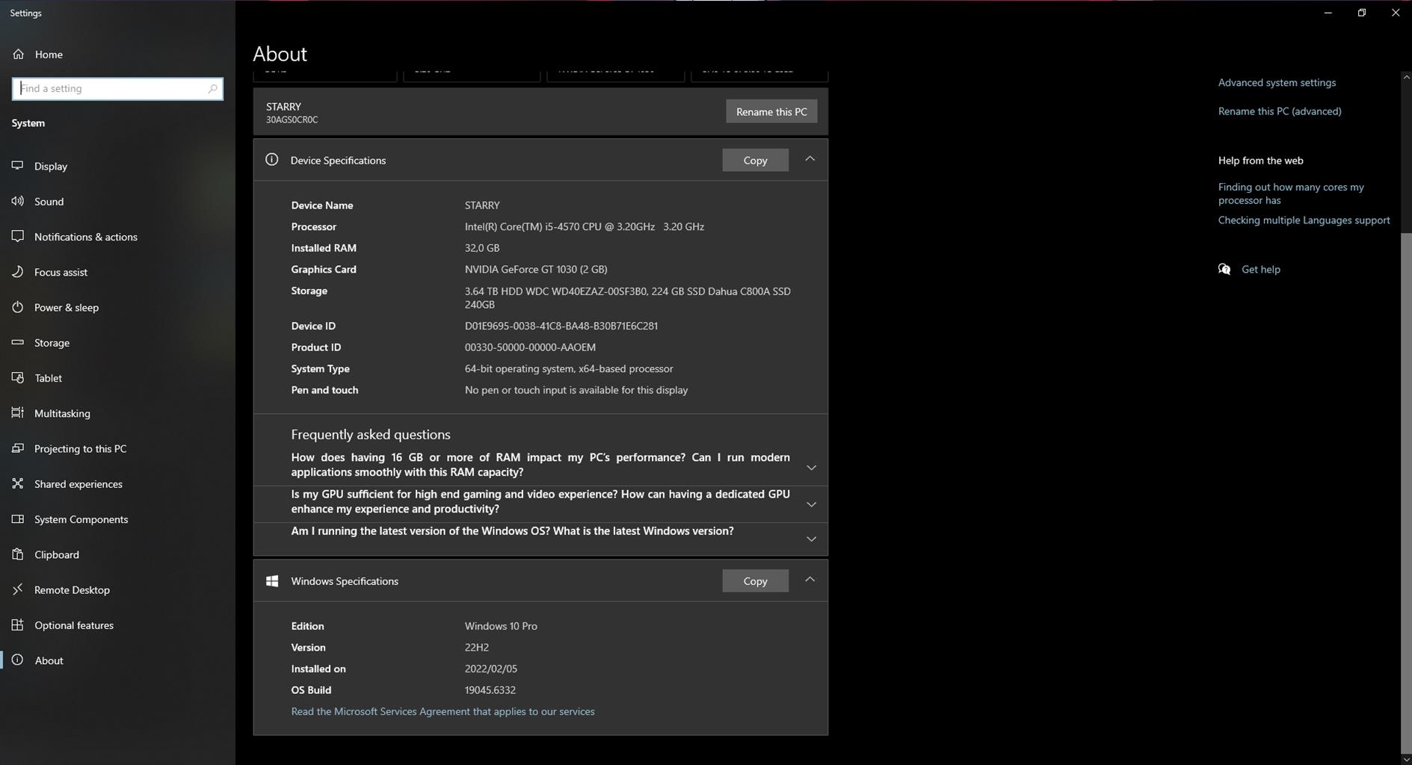
Task: Expand the GPU sufficiency FAQ question
Action: point(811,504)
